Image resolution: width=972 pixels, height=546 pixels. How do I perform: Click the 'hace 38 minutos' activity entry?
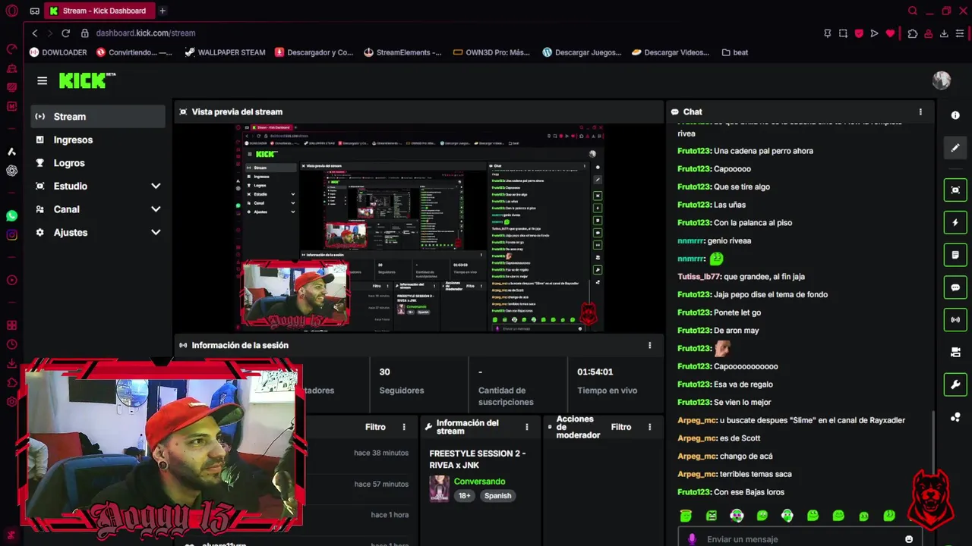(x=381, y=453)
